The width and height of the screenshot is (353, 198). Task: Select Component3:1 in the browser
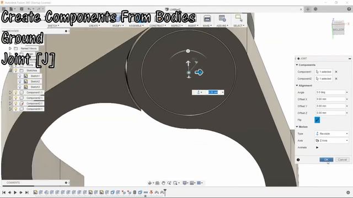tap(34, 103)
